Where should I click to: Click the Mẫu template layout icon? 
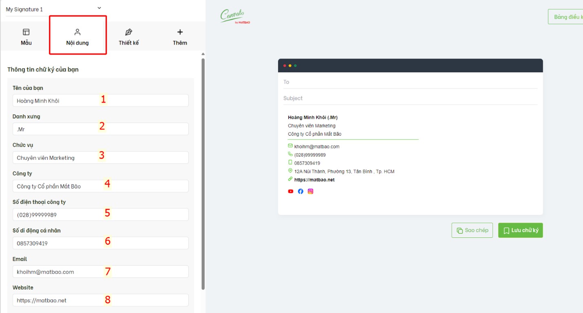coord(26,32)
